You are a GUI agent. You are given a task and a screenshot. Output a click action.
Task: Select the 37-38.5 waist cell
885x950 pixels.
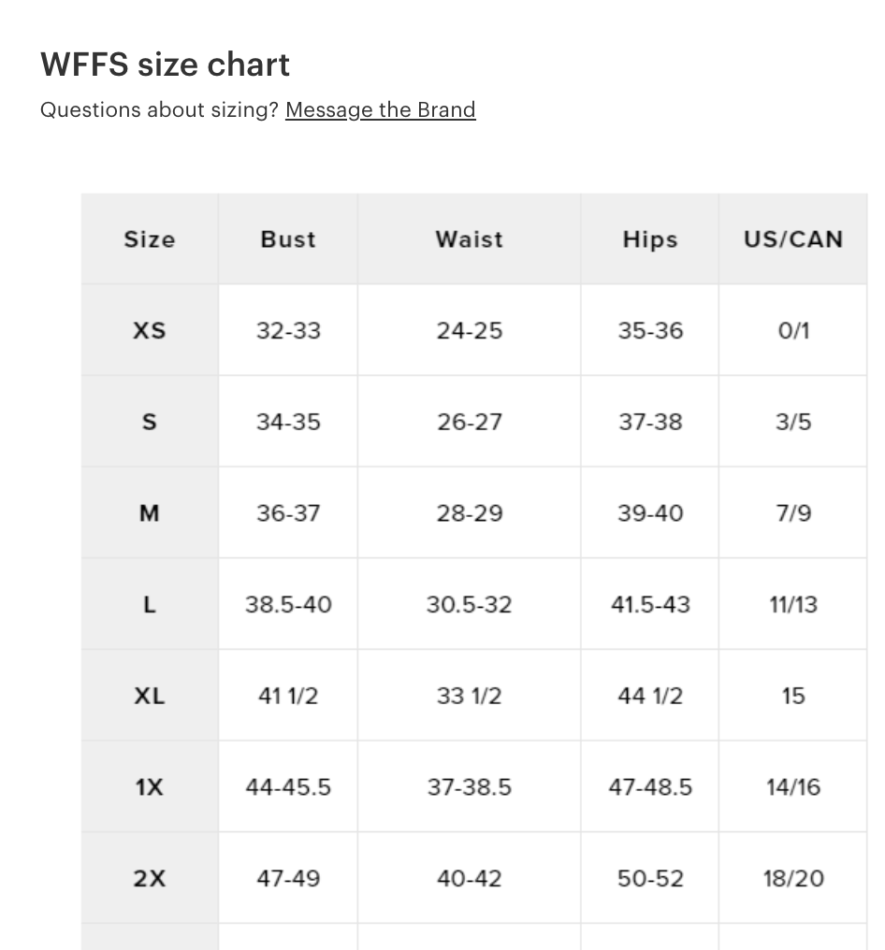[x=469, y=787]
